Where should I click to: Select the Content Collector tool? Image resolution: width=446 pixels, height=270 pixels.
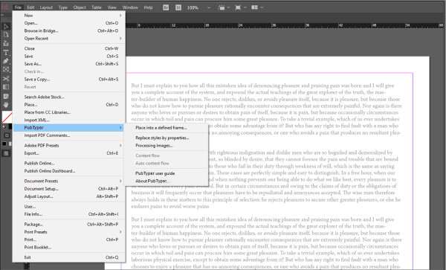click(x=6, y=44)
